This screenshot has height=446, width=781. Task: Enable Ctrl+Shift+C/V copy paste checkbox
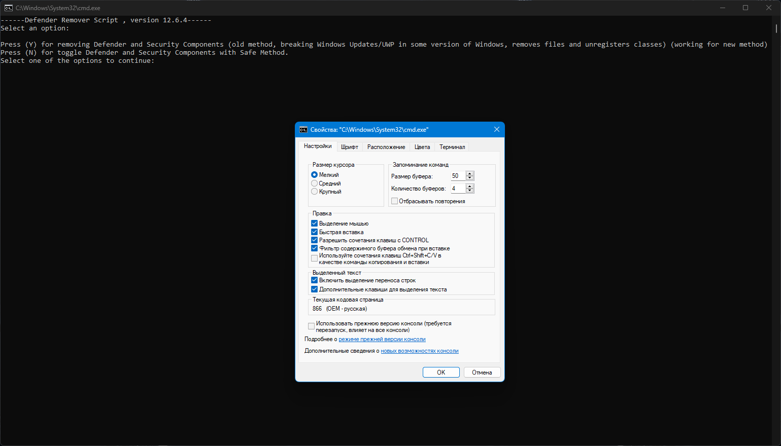(x=315, y=258)
